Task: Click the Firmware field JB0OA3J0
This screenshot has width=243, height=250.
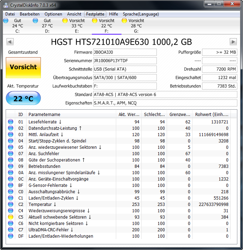Action: [x=125, y=52]
